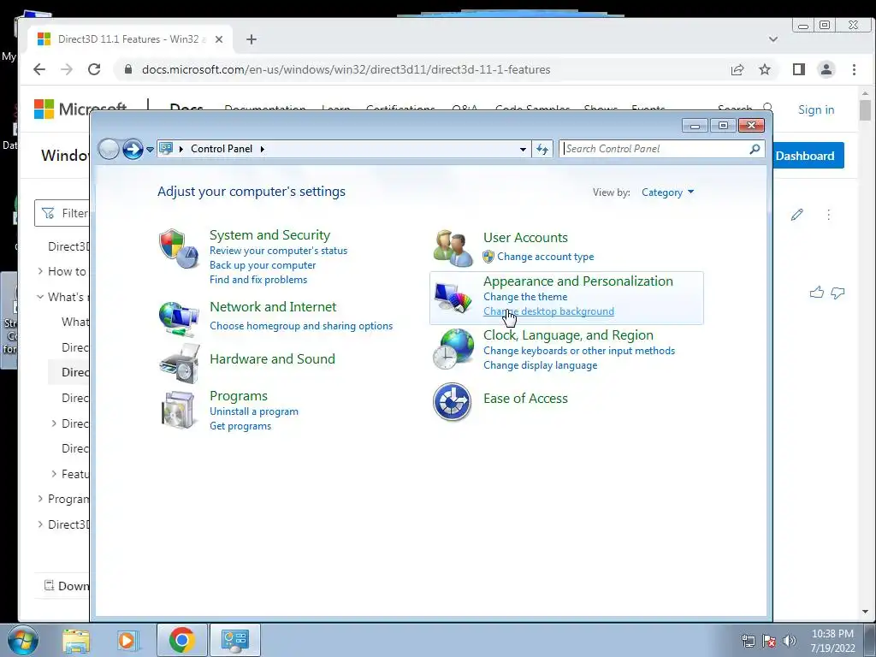Click Change desktop background link
This screenshot has height=657, width=876.
click(x=548, y=311)
